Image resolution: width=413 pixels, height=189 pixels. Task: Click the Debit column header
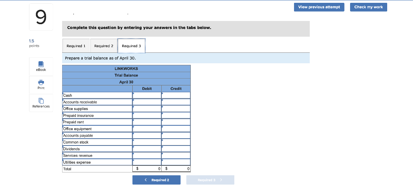pos(147,89)
